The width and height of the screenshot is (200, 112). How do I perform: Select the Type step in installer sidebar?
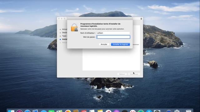pyautogui.click(x=63, y=36)
